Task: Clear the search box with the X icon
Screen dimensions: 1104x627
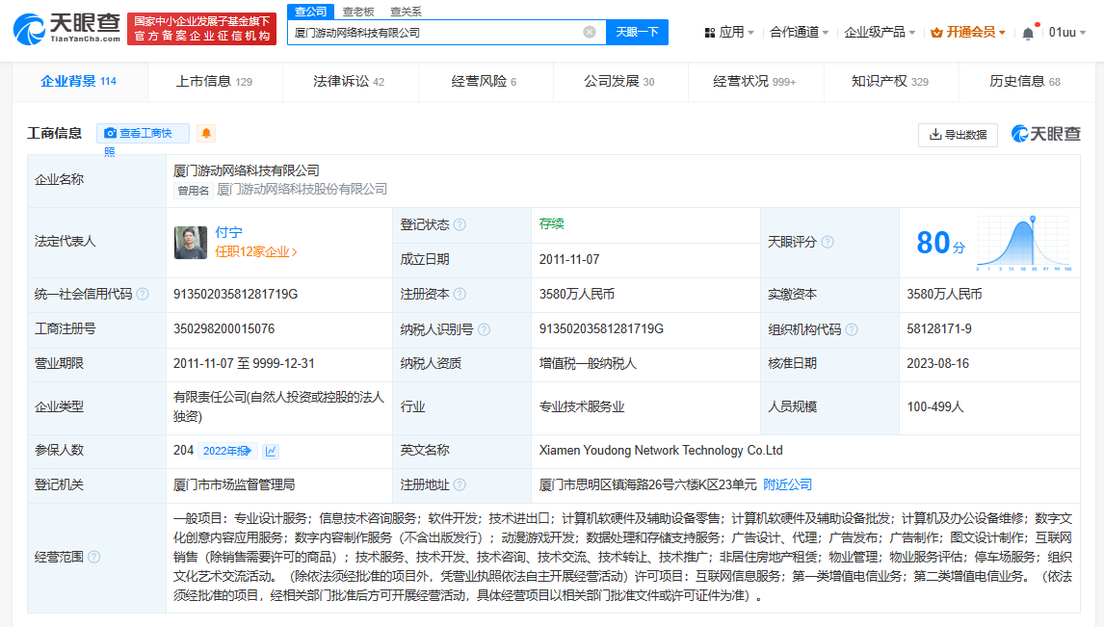Action: 590,32
